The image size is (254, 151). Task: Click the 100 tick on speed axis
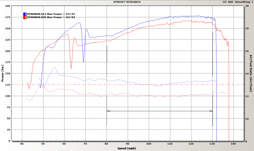click(149, 144)
